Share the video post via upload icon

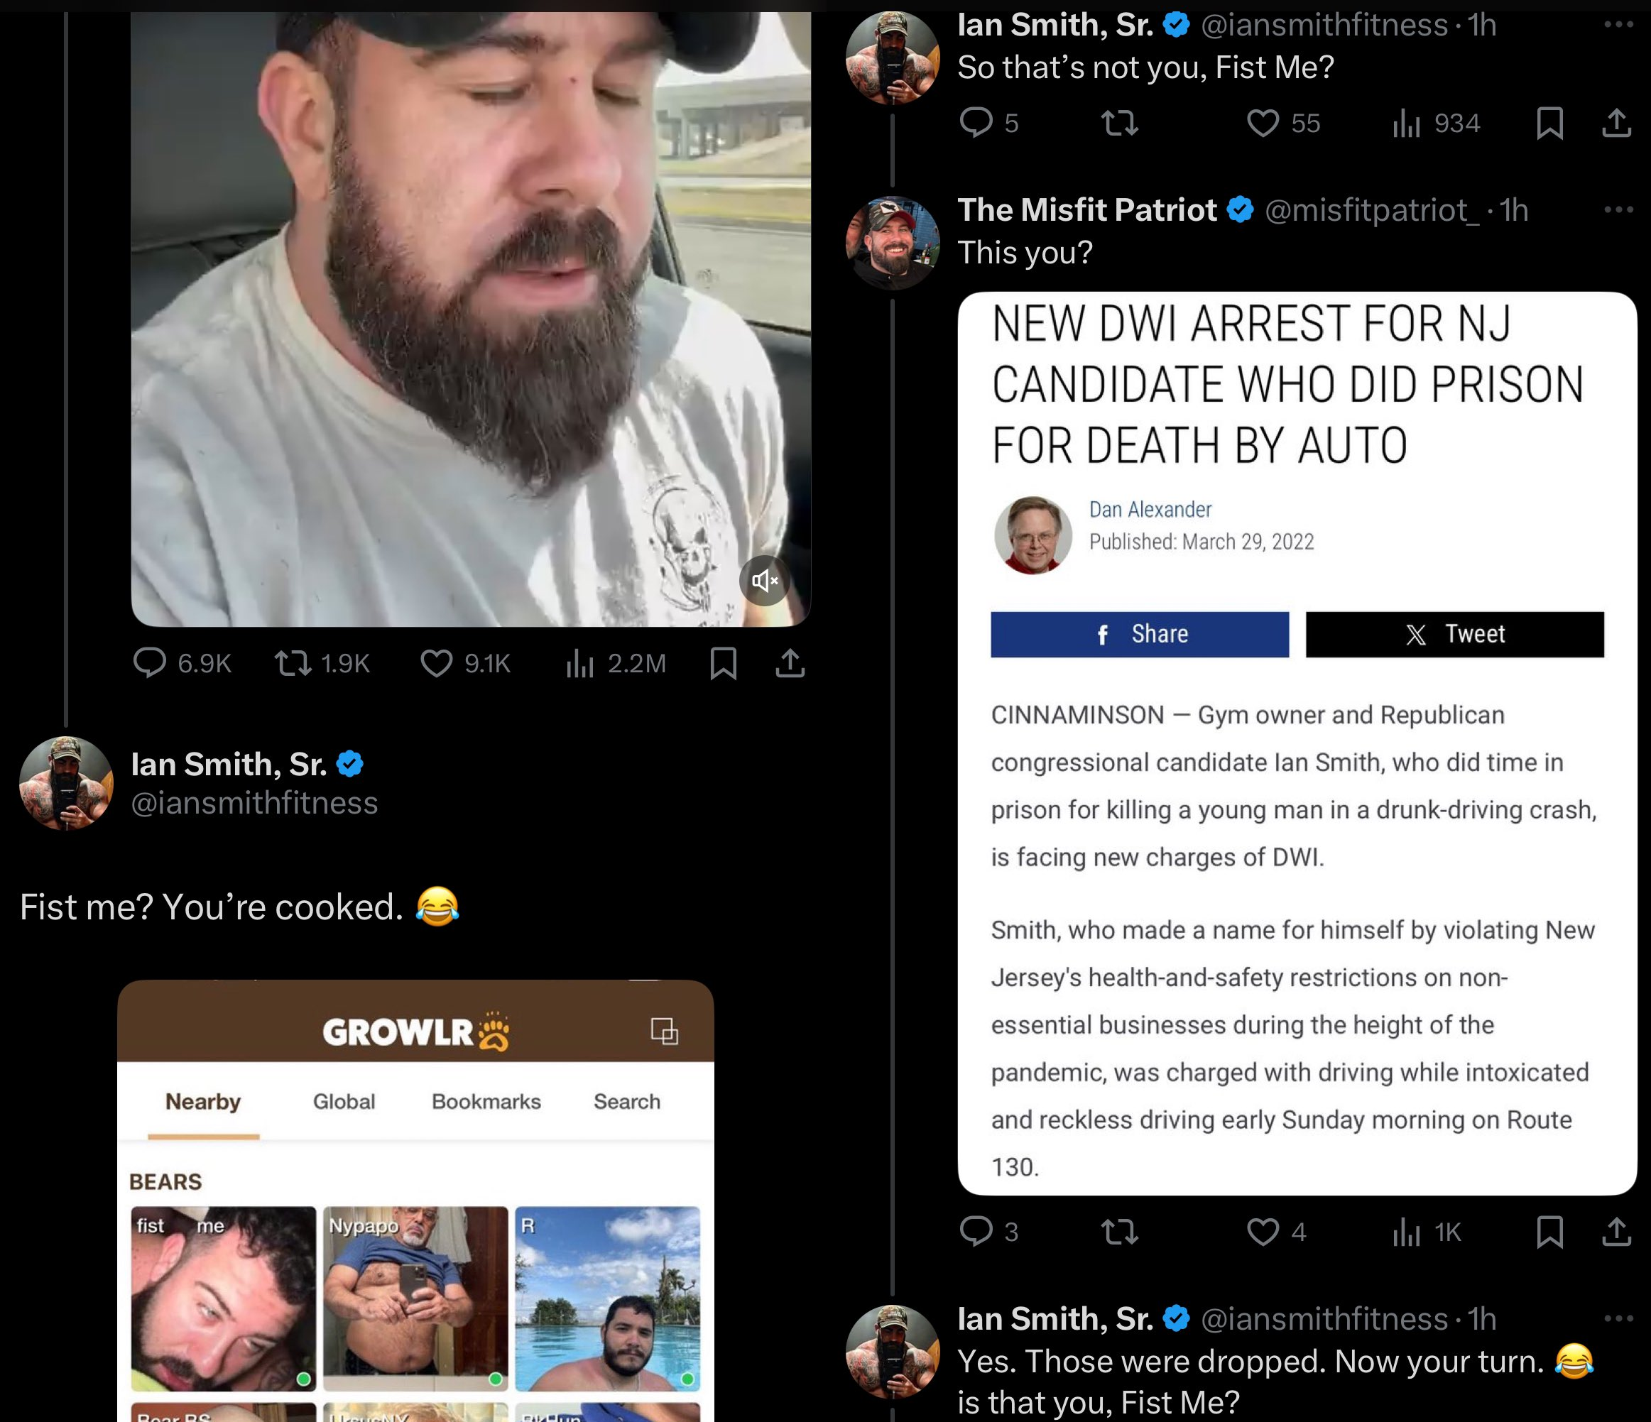pos(790,663)
